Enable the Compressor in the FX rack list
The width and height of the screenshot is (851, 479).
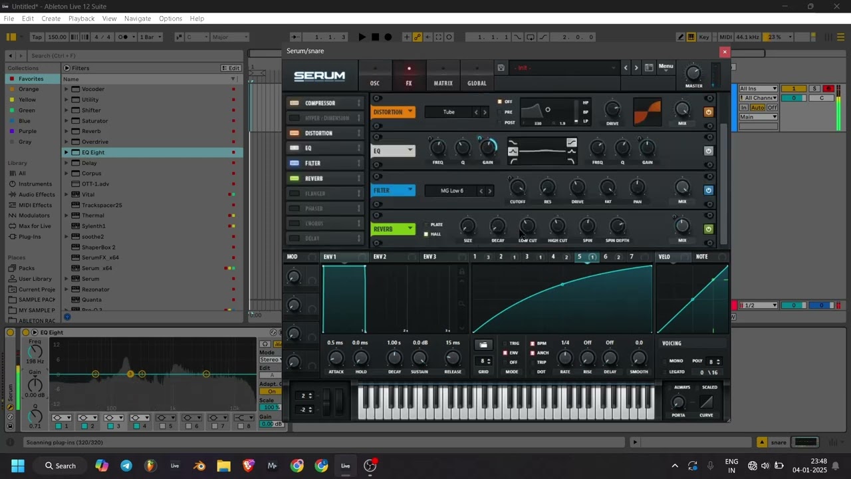tap(295, 103)
